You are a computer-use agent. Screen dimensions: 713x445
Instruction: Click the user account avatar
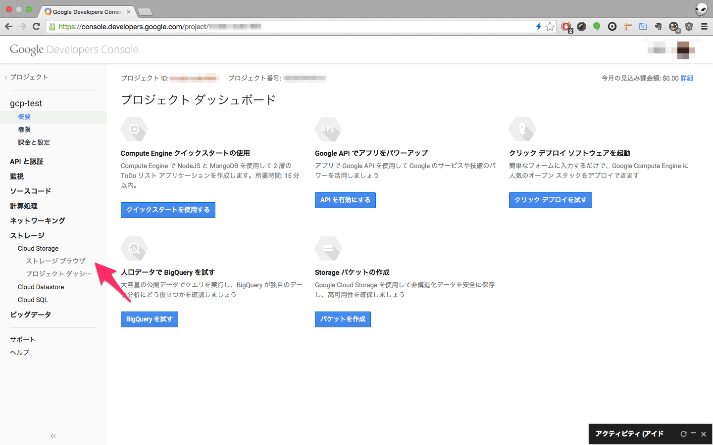coord(683,49)
